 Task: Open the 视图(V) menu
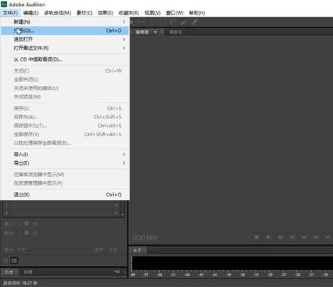click(x=153, y=13)
